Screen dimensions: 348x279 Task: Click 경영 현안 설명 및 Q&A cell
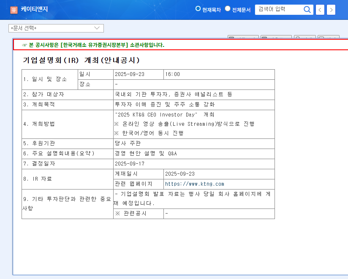point(194,154)
